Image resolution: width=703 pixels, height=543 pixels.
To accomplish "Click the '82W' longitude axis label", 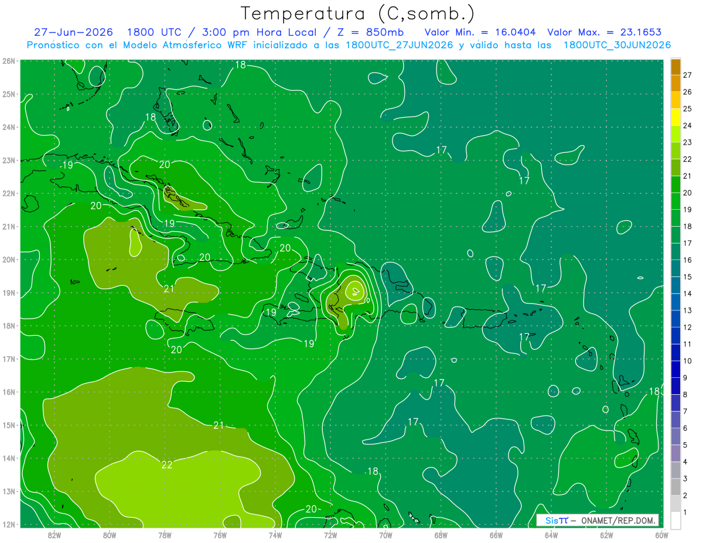I will (x=54, y=535).
